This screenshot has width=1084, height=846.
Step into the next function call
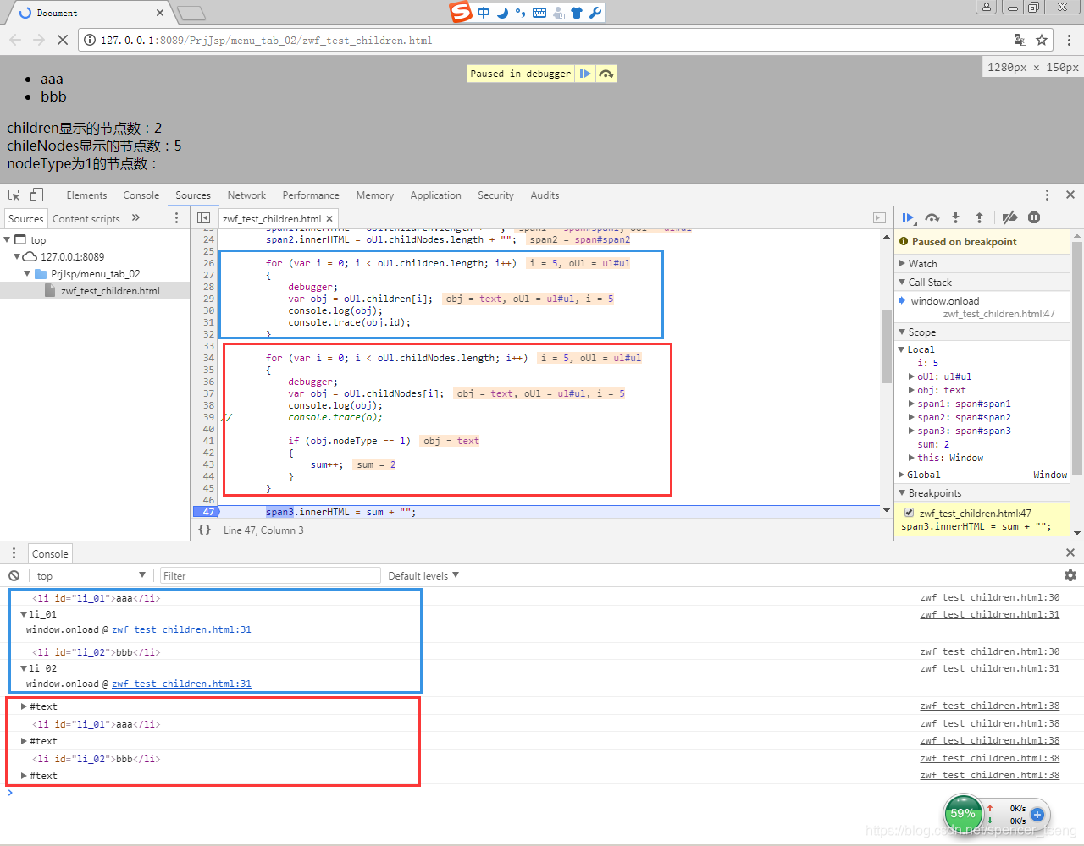(x=955, y=217)
